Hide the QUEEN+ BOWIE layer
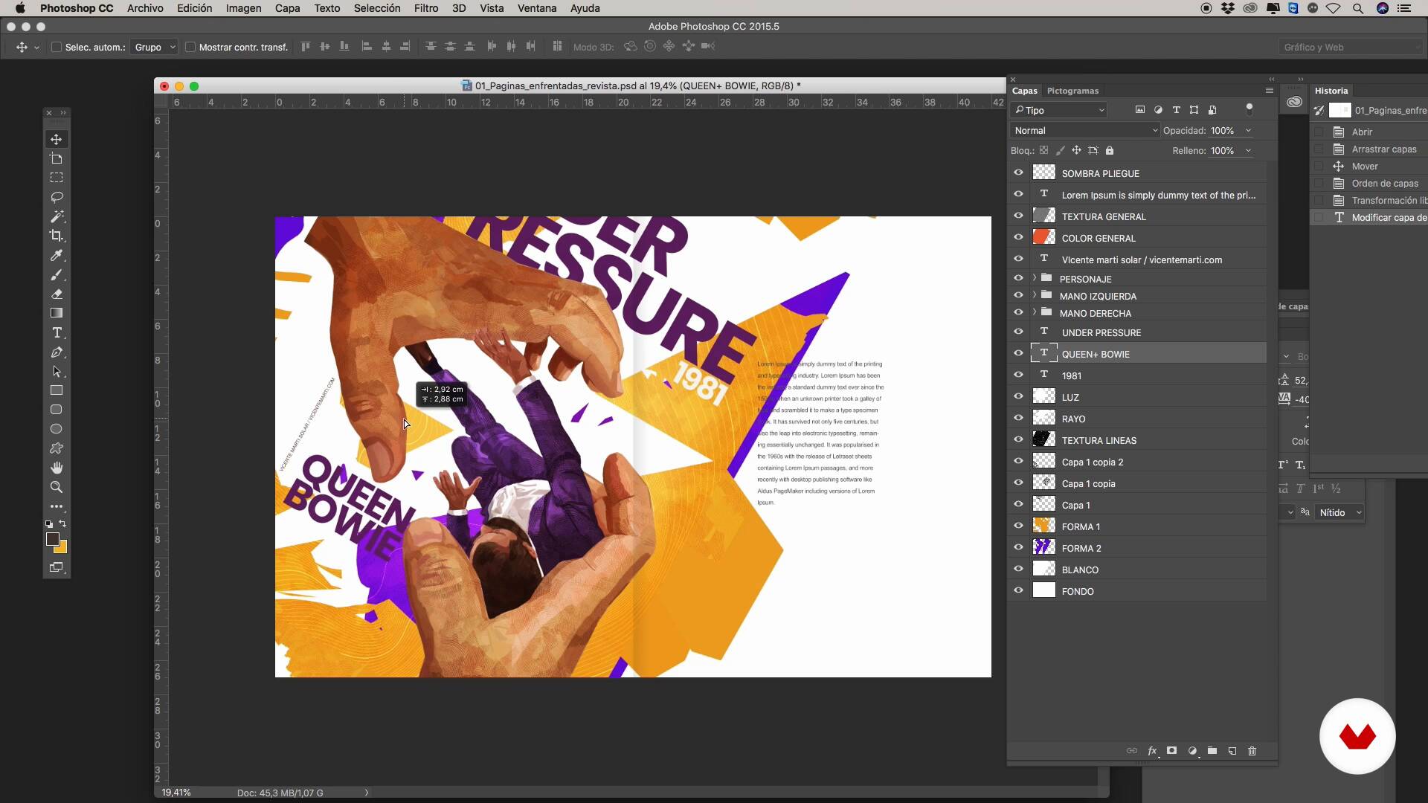 (x=1018, y=353)
